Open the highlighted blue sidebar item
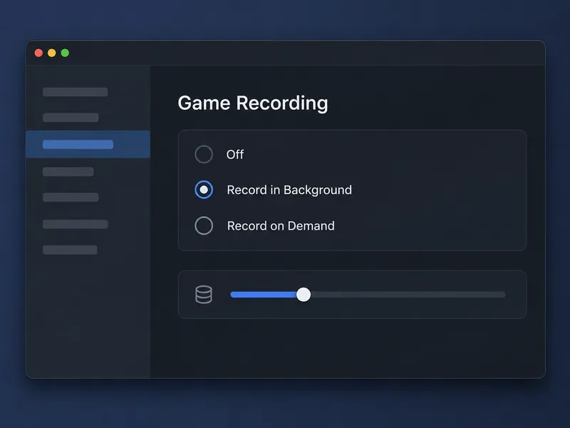Screen dimensions: 570x428 pos(88,144)
